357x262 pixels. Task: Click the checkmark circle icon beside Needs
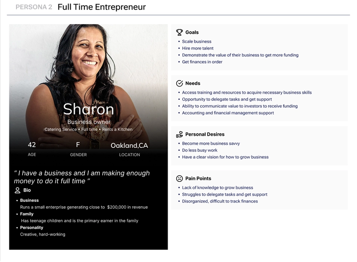(179, 83)
